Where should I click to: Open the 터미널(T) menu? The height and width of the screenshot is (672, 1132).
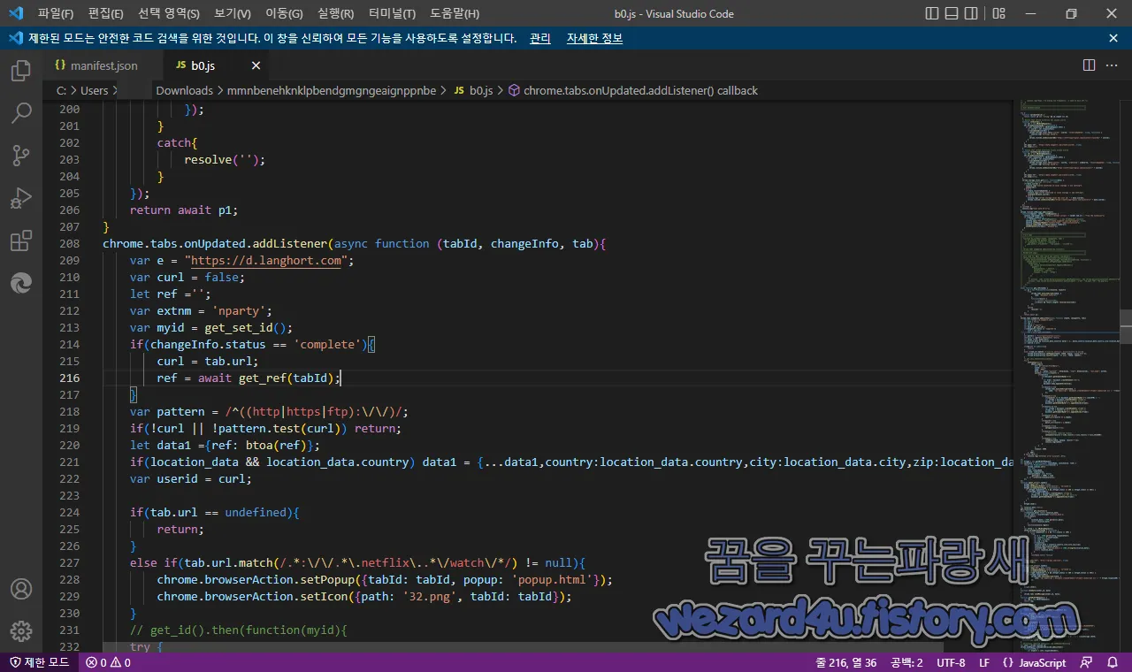392,13
